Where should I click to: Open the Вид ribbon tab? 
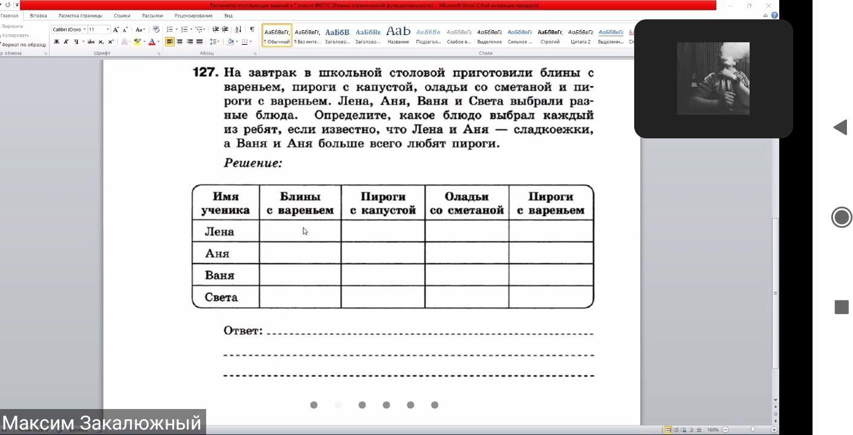229,16
